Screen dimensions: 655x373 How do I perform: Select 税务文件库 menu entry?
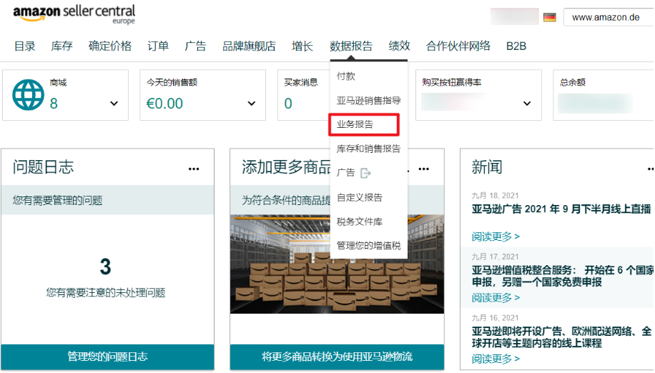tap(359, 222)
